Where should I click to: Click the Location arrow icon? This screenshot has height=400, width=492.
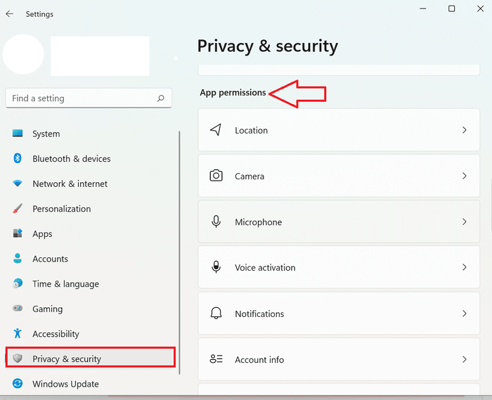[x=216, y=130]
